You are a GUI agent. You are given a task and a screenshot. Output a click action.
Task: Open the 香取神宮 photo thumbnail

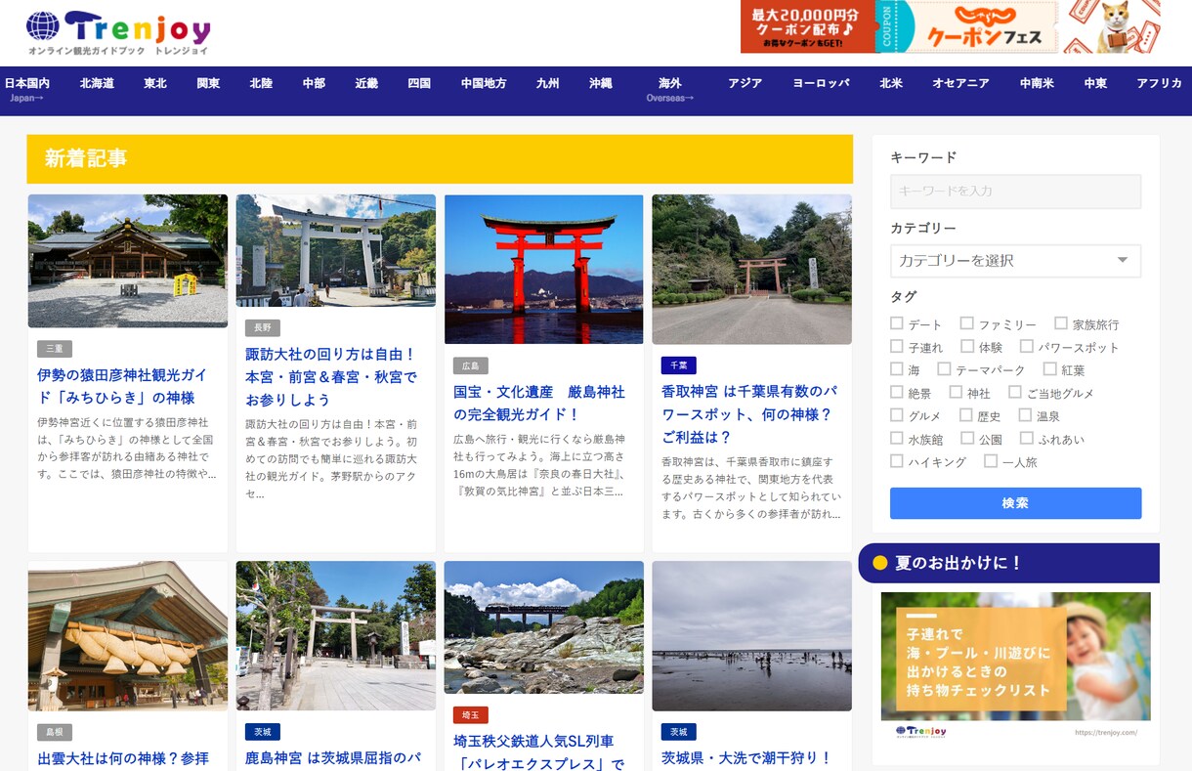click(x=752, y=269)
